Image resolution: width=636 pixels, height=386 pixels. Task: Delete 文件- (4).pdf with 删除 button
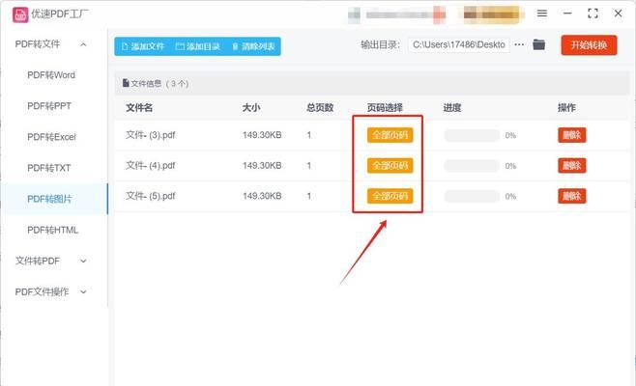572,165
